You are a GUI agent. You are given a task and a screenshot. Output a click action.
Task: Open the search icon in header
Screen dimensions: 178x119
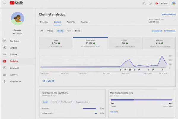(x=144, y=3)
